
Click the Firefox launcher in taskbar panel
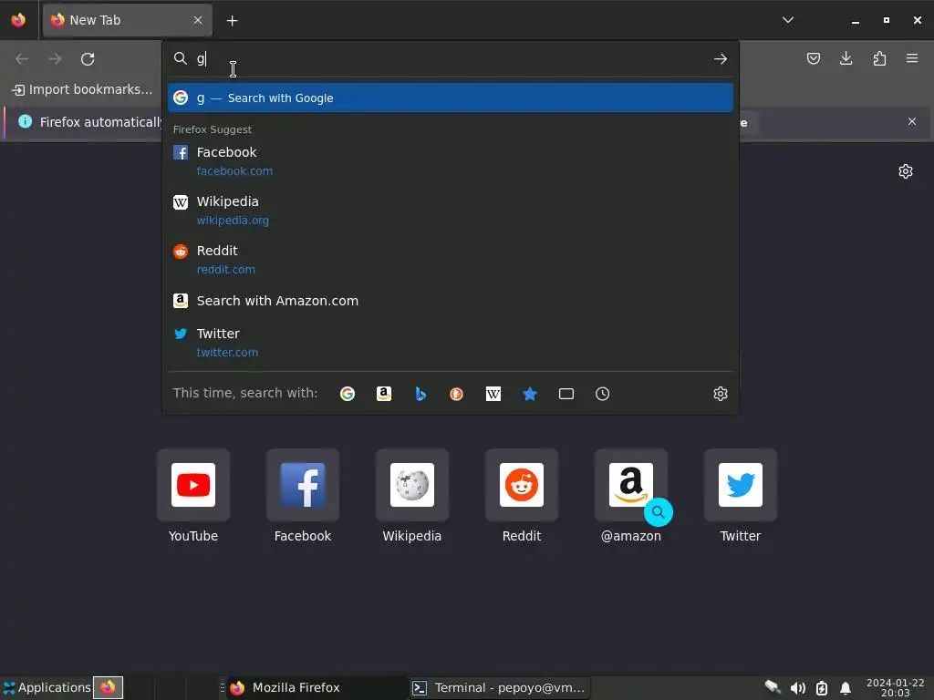[x=108, y=687]
